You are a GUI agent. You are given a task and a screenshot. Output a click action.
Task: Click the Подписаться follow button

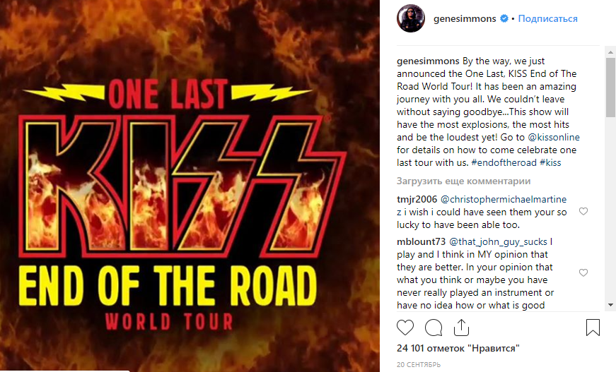pos(547,19)
